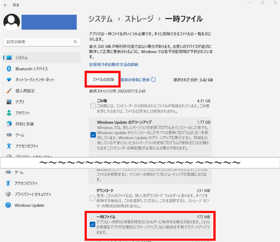Select the システム monitor icon
The width and height of the screenshot is (280, 242).
pyautogui.click(x=9, y=58)
